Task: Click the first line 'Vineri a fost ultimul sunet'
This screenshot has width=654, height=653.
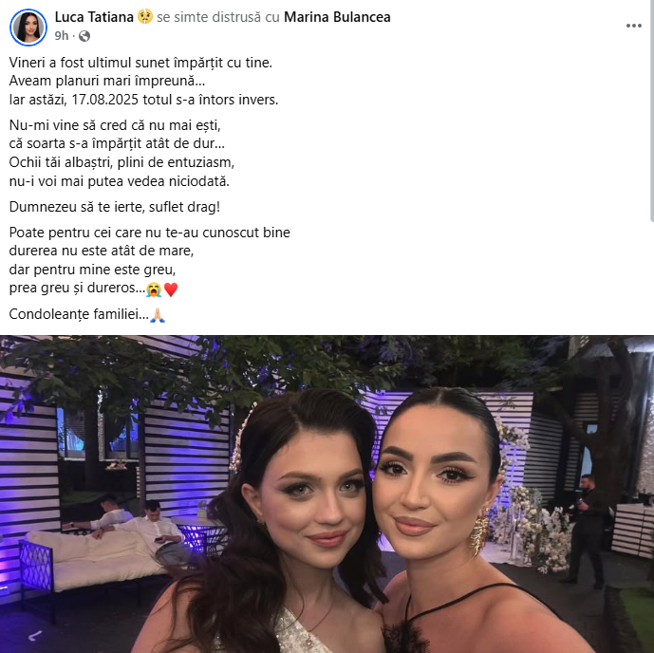Action: pyautogui.click(x=140, y=63)
